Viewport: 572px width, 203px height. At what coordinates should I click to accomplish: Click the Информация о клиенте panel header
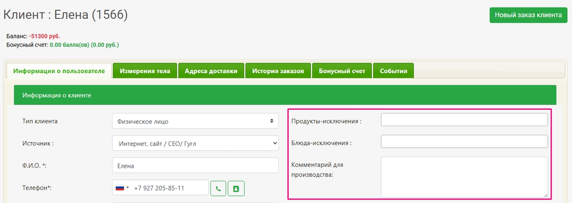(x=285, y=95)
